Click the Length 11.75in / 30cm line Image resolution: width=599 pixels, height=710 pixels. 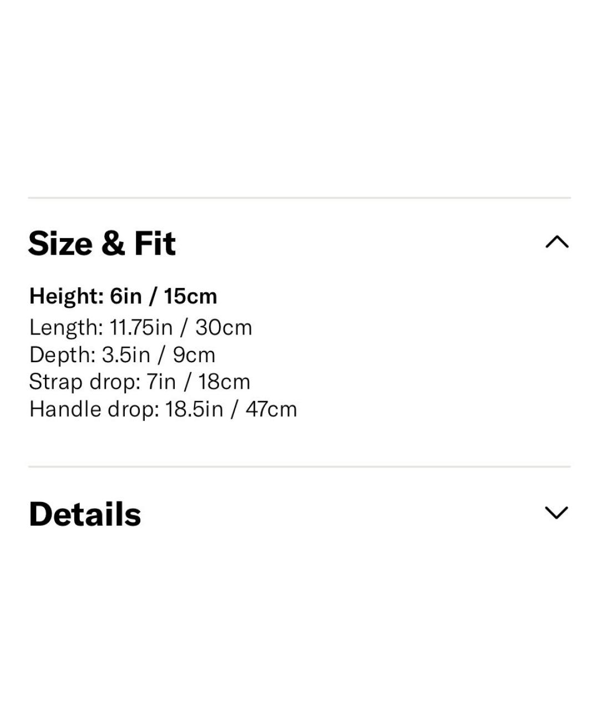pos(141,327)
